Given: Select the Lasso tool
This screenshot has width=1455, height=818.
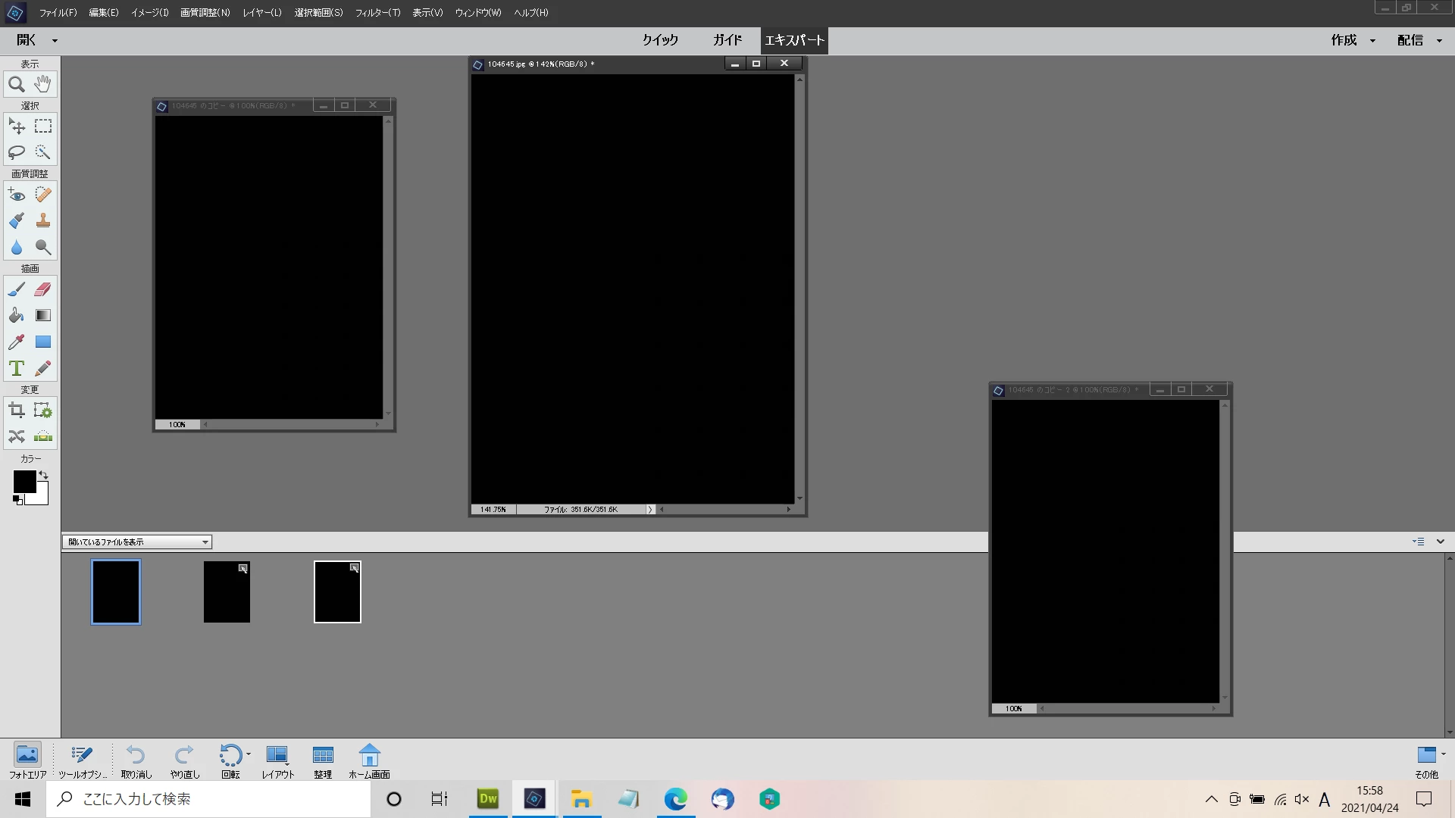Looking at the screenshot, I should click(16, 152).
